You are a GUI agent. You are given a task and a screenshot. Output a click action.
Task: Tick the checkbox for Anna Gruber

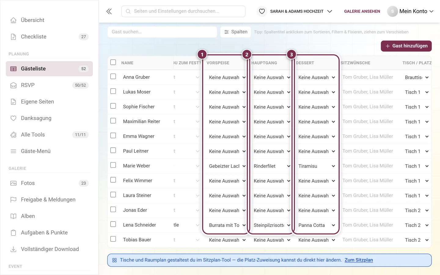coord(113,76)
